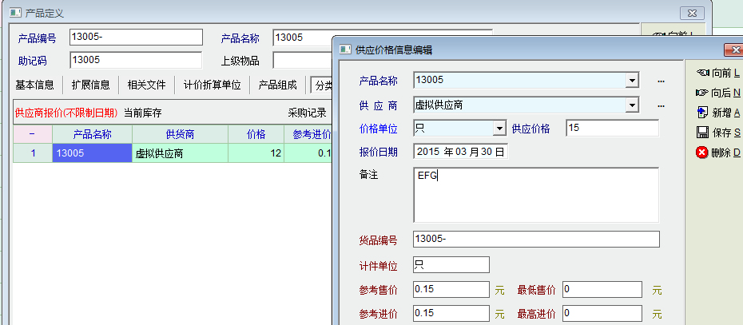Click the 向后 (next) pointing-hand icon
Screen dimensions: 743x325
[703, 93]
